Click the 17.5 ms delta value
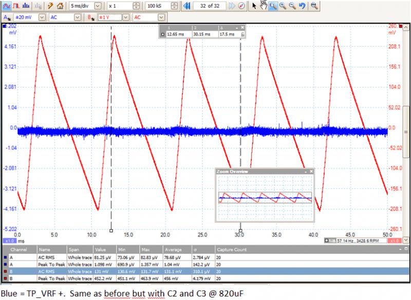 click(x=227, y=34)
